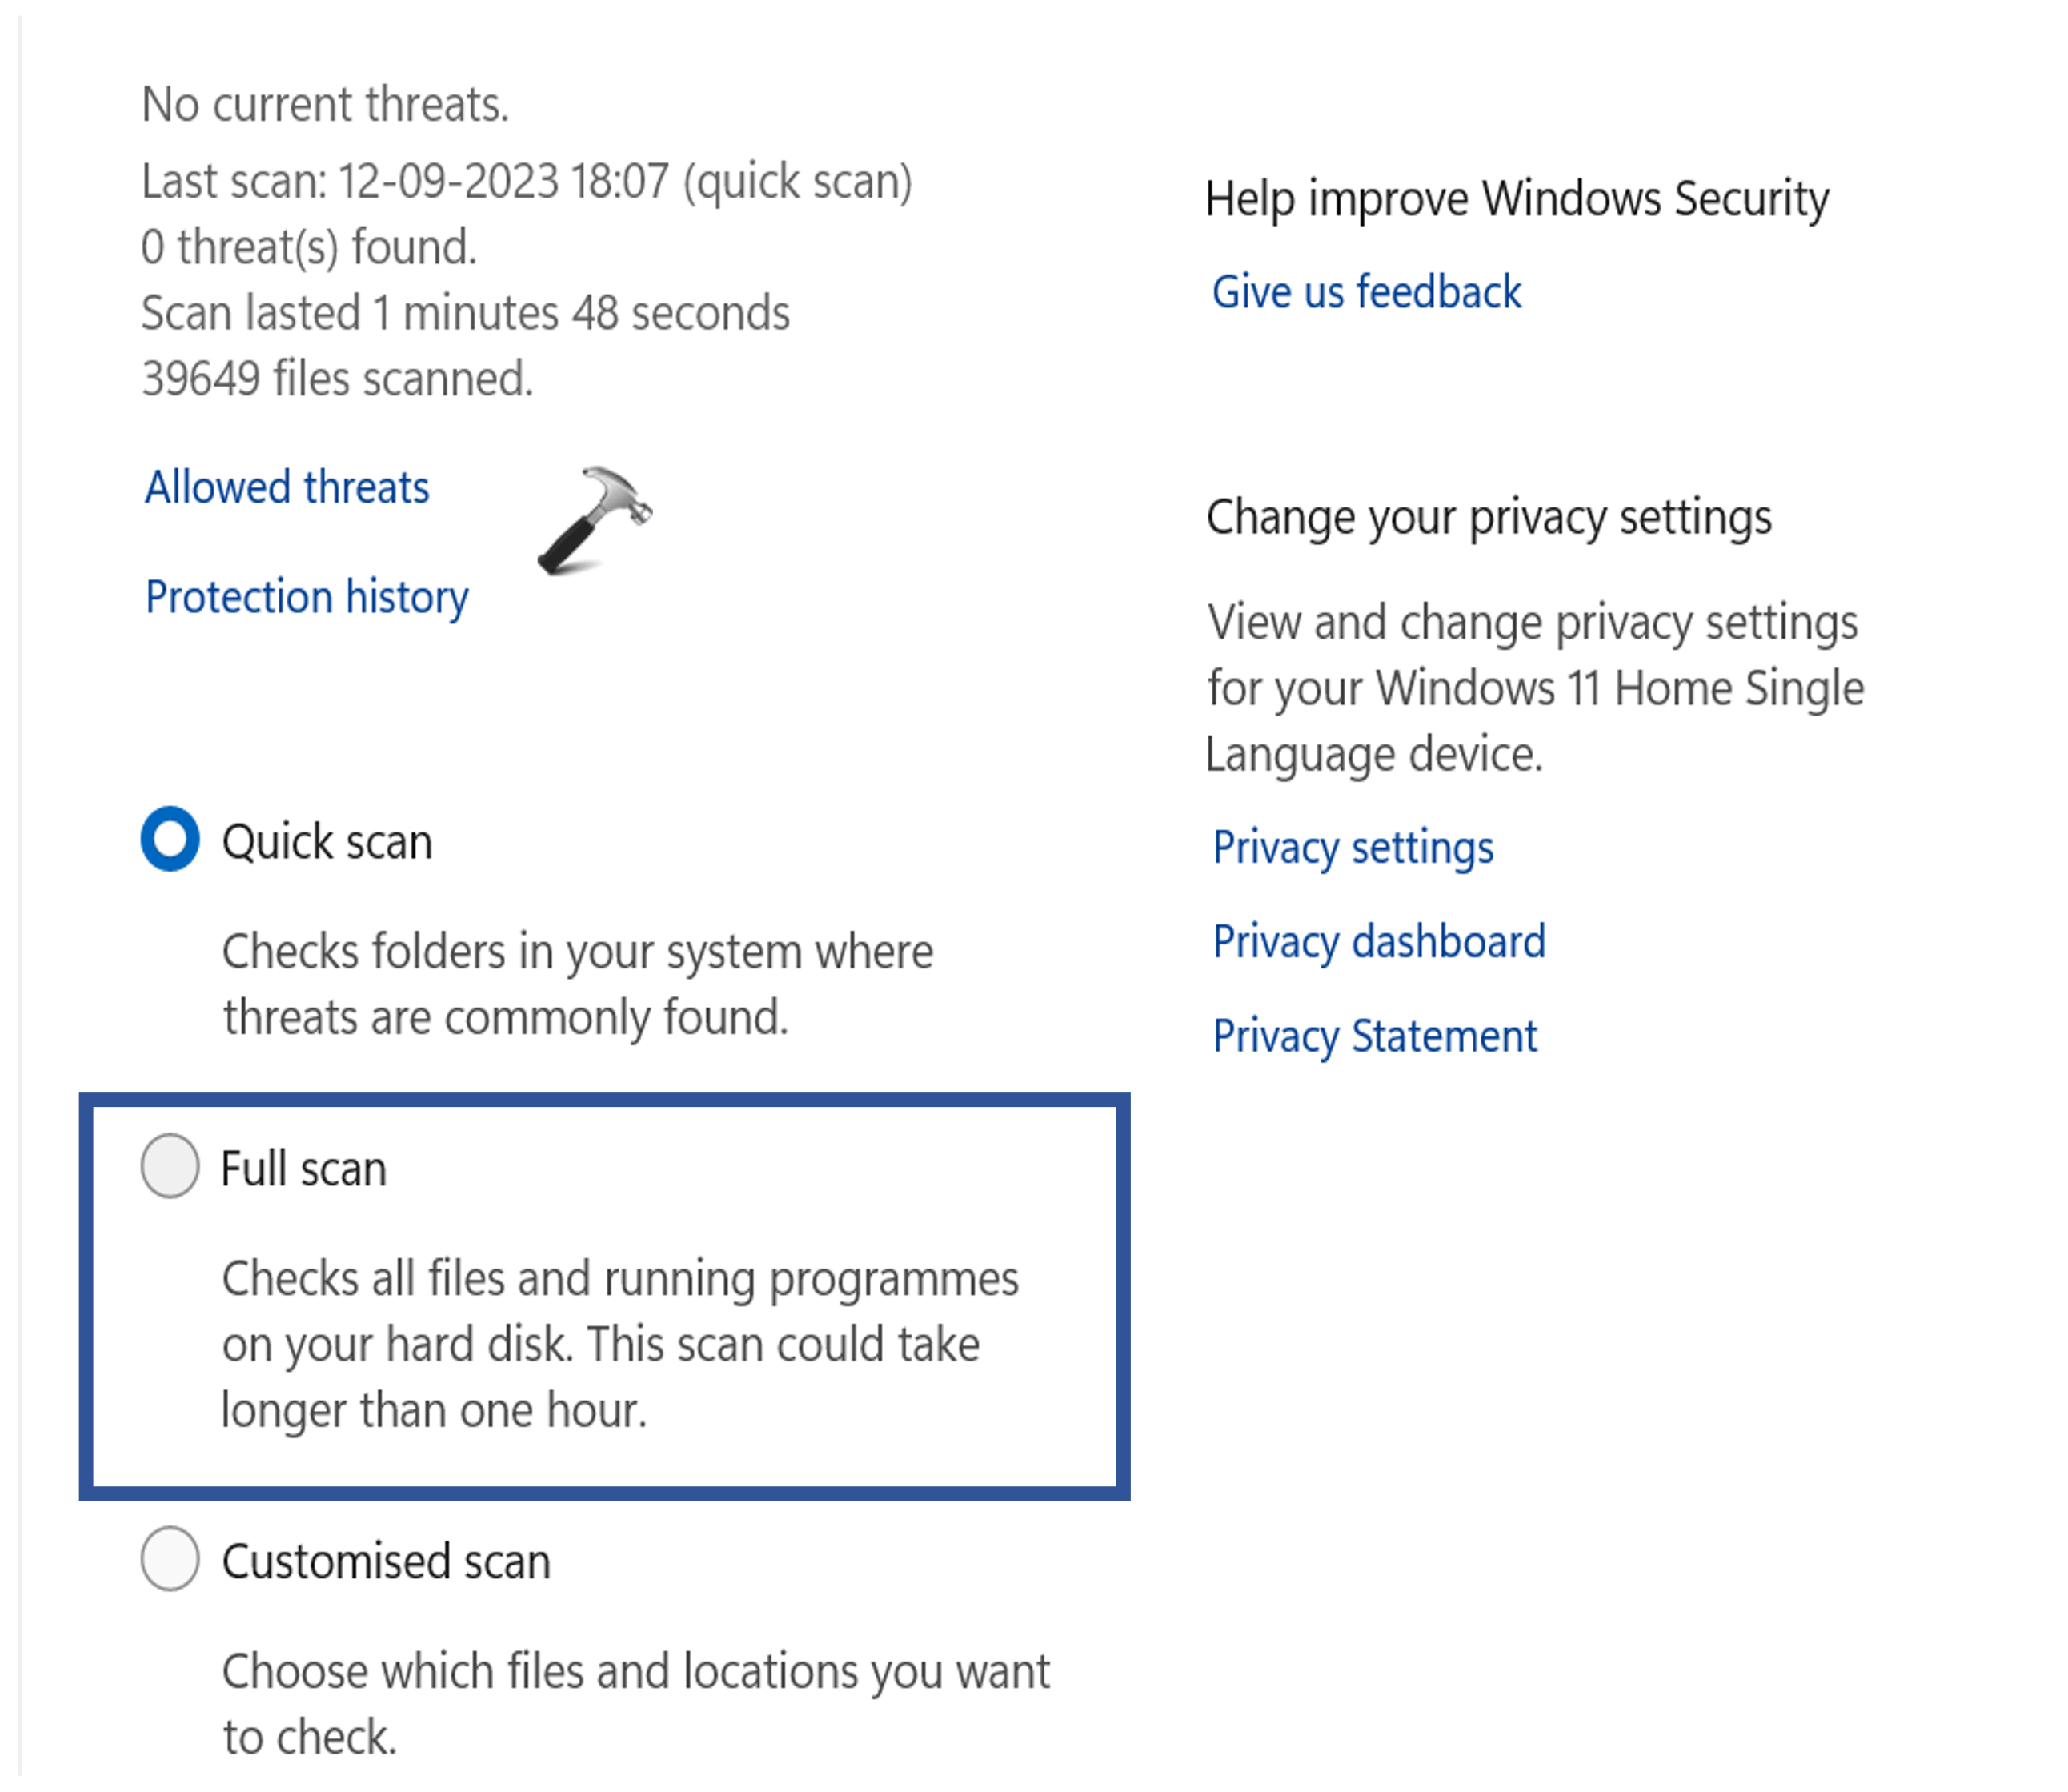Screen dimensions: 2068x1792
Task: Click the Full scan description paragraph
Action: coord(620,1344)
